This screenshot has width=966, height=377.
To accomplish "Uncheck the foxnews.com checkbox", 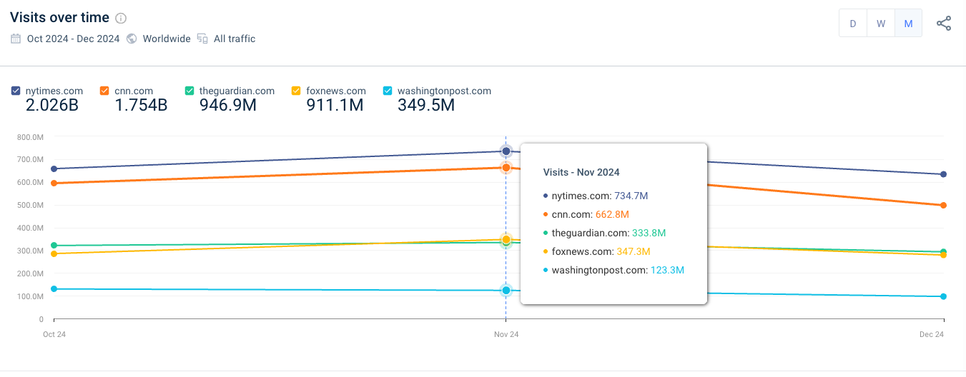I will (296, 91).
